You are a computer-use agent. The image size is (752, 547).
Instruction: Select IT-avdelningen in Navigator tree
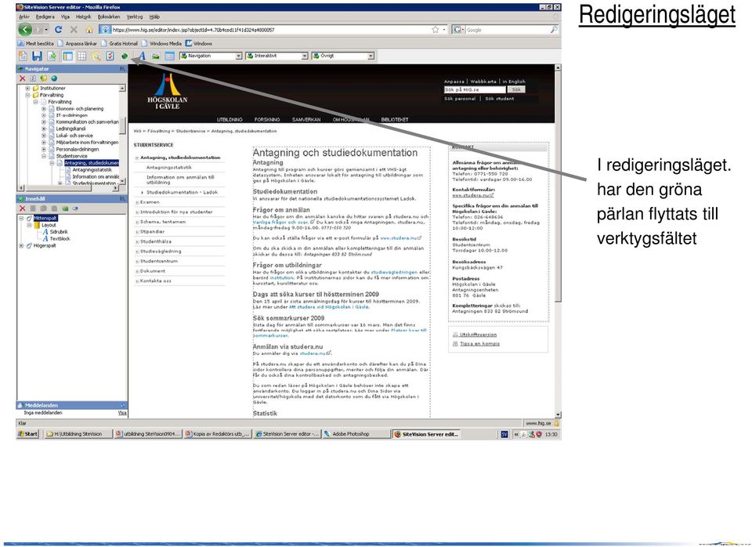pos(71,116)
